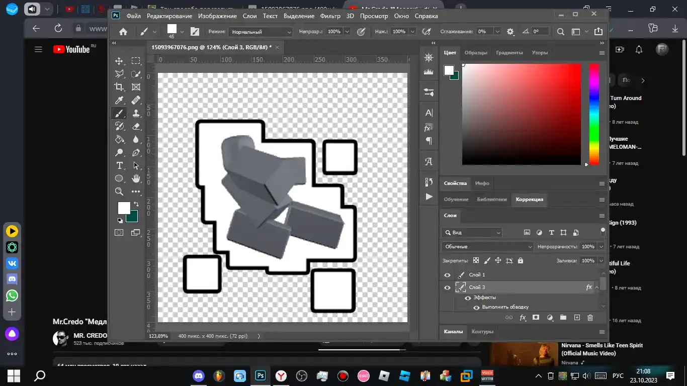This screenshot has width=687, height=386.
Task: Select the Eraser tool
Action: click(x=136, y=126)
